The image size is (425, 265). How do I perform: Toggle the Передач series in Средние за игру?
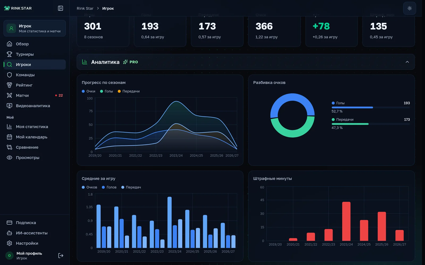pyautogui.click(x=131, y=187)
